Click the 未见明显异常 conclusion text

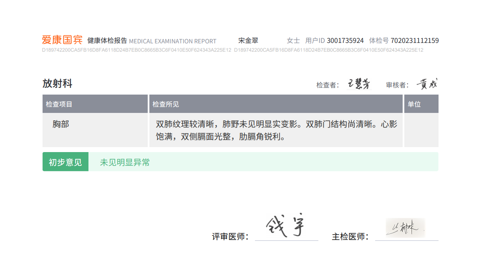pyautogui.click(x=125, y=162)
